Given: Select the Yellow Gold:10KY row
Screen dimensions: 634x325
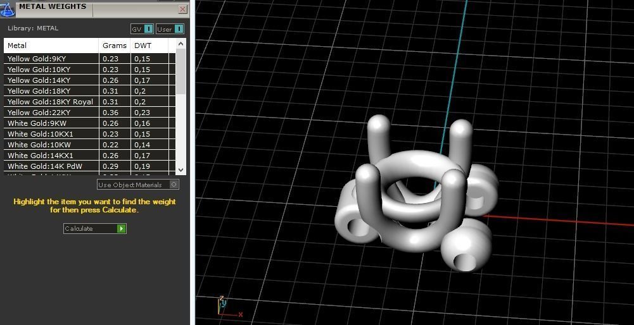Looking at the screenshot, I should tap(90, 70).
